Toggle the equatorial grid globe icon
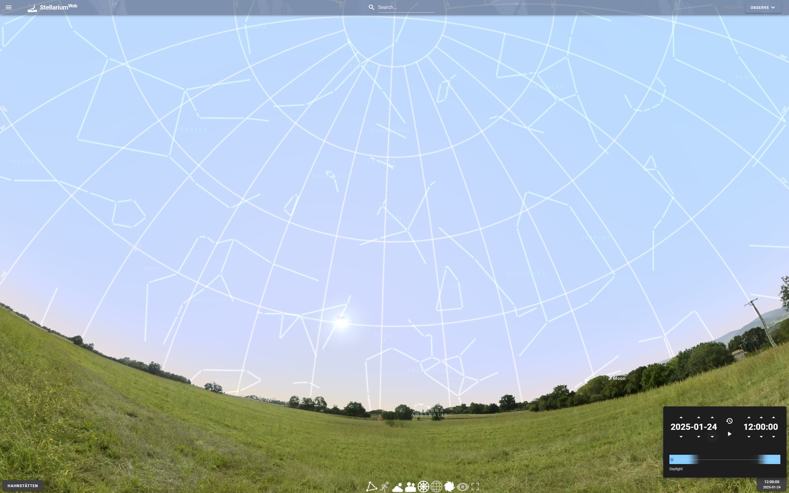This screenshot has height=493, width=789. tap(436, 487)
